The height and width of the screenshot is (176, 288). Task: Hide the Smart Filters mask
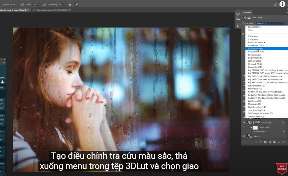tap(251, 127)
